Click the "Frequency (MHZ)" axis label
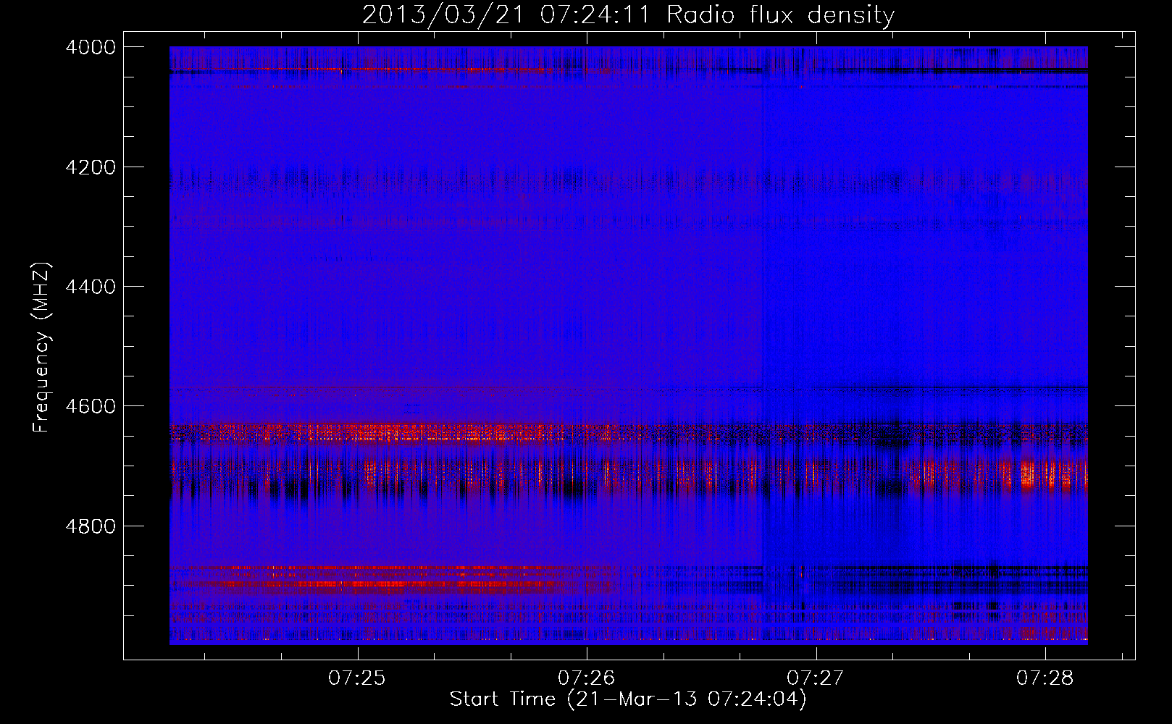The width and height of the screenshot is (1172, 724). [x=42, y=348]
